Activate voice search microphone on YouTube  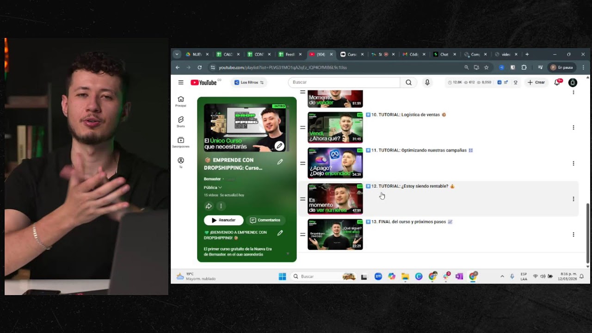[427, 82]
